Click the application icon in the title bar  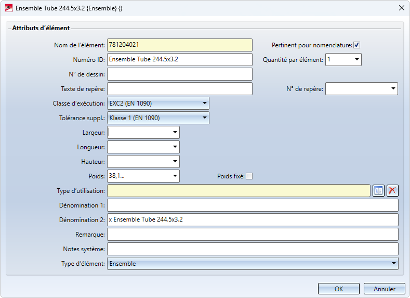[x=8, y=8]
